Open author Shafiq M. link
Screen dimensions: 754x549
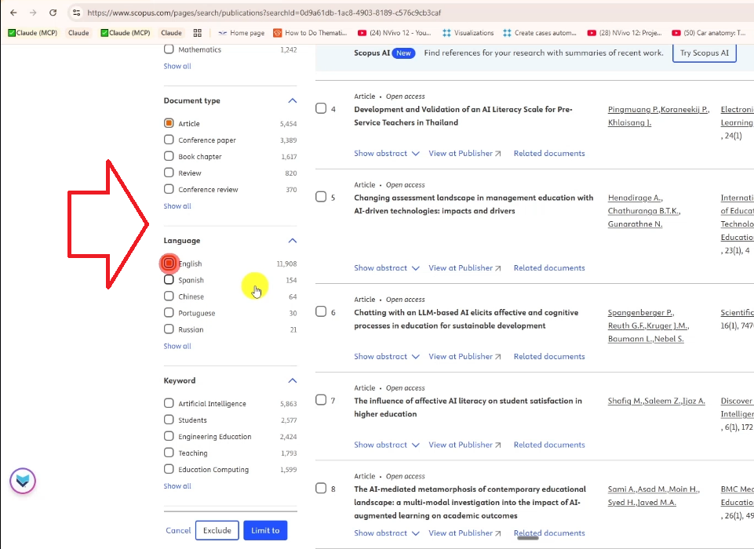(625, 401)
